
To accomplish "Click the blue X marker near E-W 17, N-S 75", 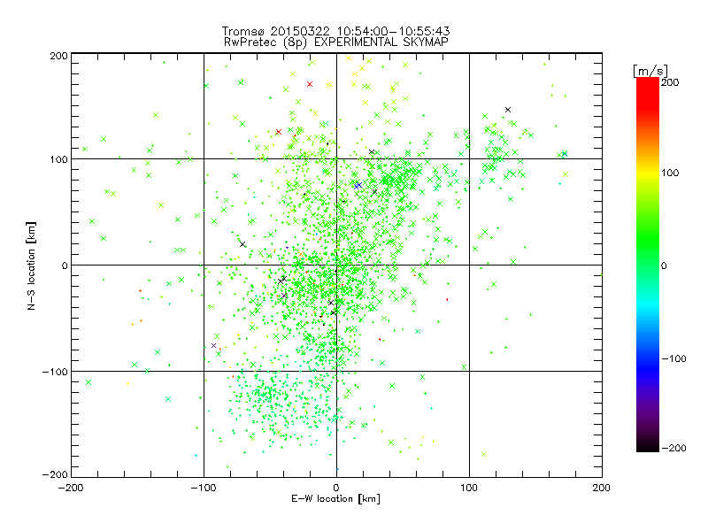I will click(x=358, y=186).
